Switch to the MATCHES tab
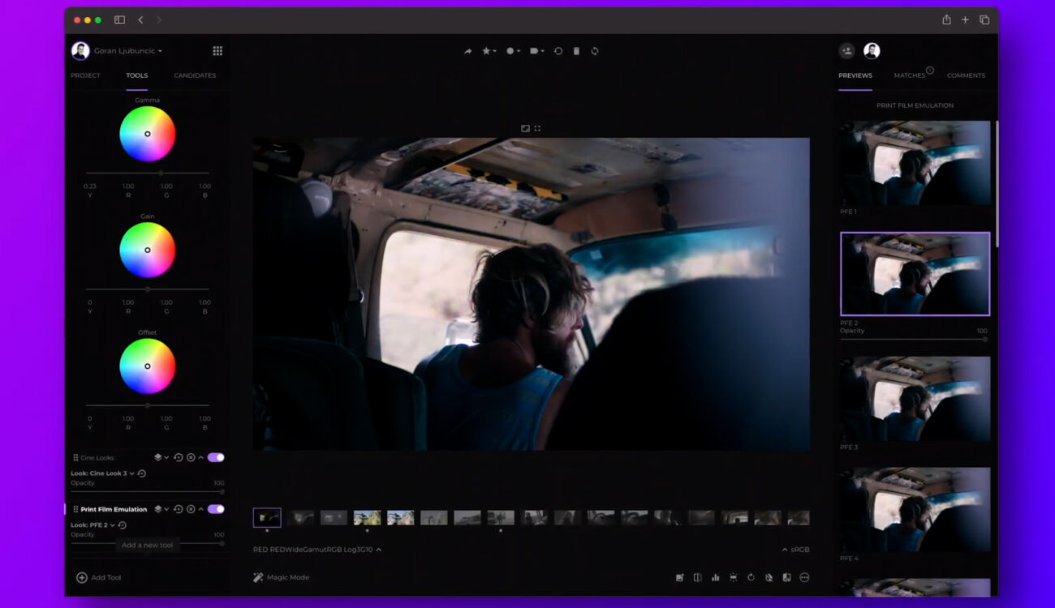The height and width of the screenshot is (608, 1055). [910, 75]
